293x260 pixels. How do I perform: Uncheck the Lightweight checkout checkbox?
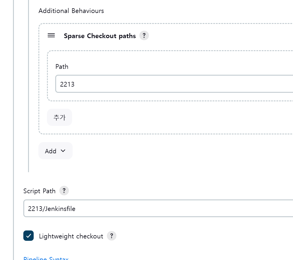point(29,236)
